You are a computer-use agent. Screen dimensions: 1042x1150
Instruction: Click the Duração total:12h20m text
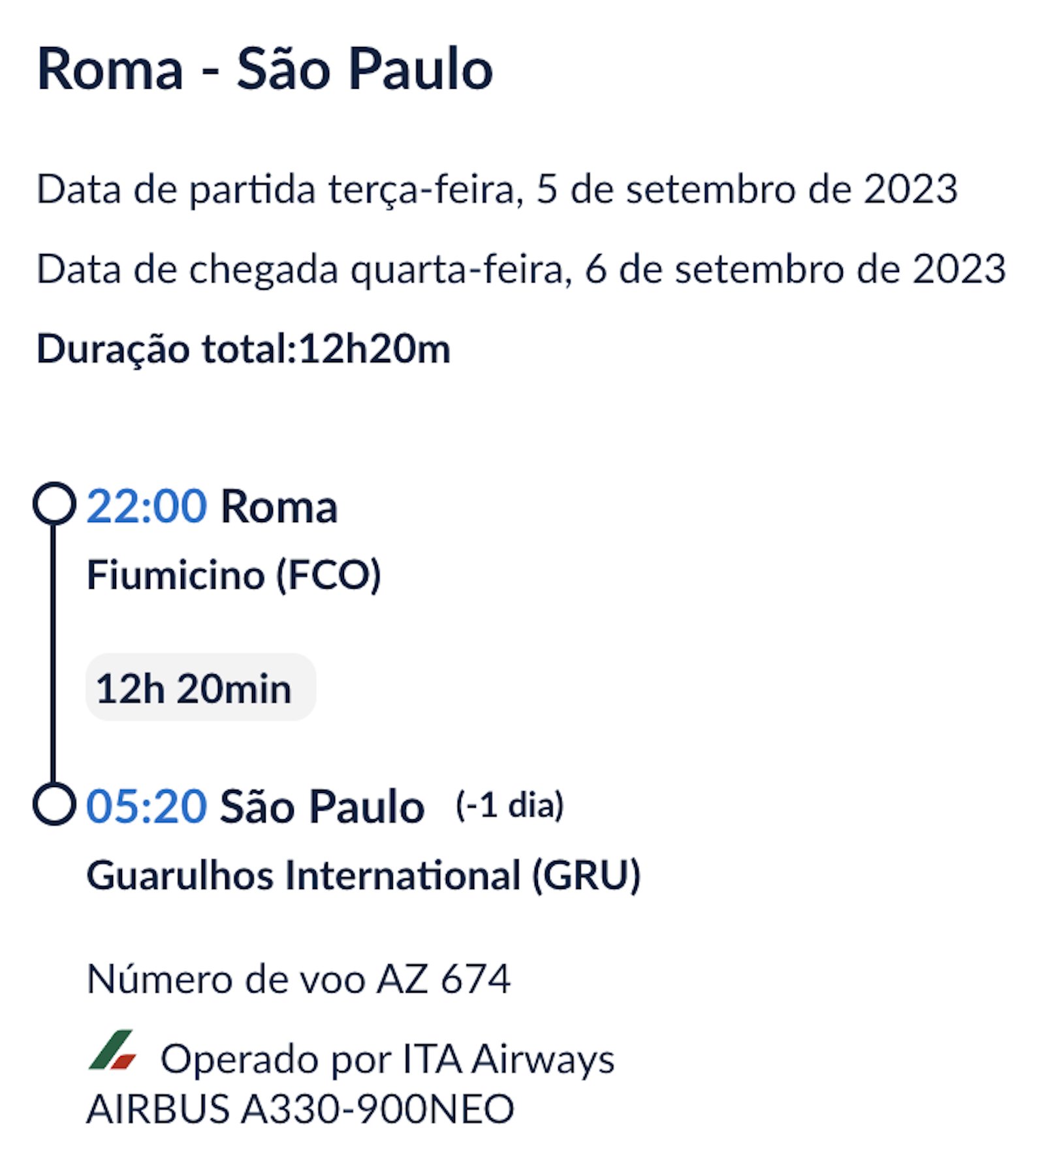244,349
